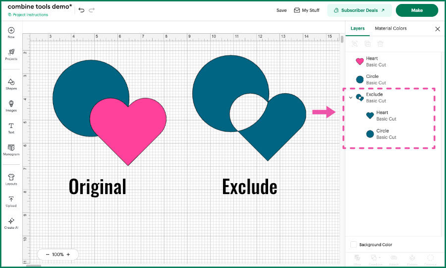
Task: Select the Text tool
Action: tap(11, 128)
